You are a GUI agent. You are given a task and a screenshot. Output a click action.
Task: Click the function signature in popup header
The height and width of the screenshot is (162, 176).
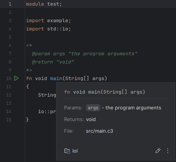point(105,92)
